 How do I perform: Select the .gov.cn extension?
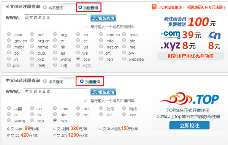point(9,40)
